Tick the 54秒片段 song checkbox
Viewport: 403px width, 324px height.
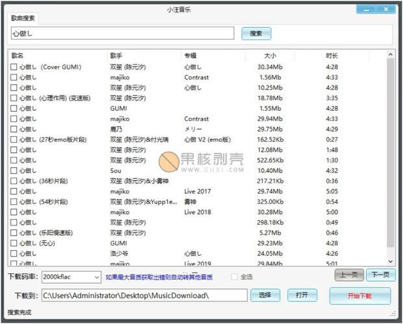point(14,202)
